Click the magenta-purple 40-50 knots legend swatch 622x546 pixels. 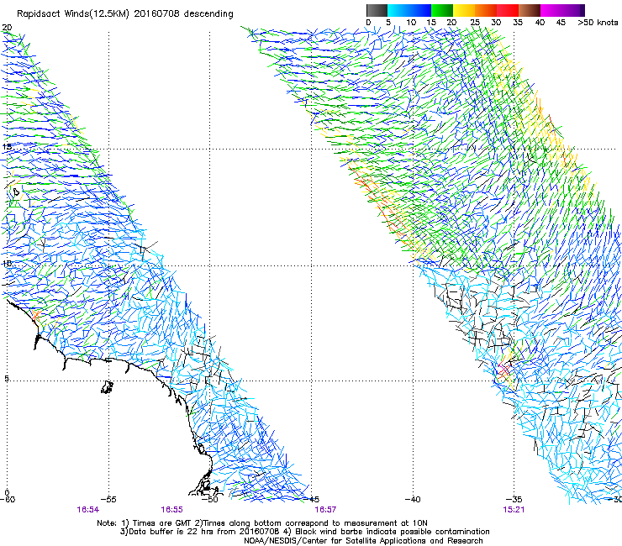[x=562, y=10]
